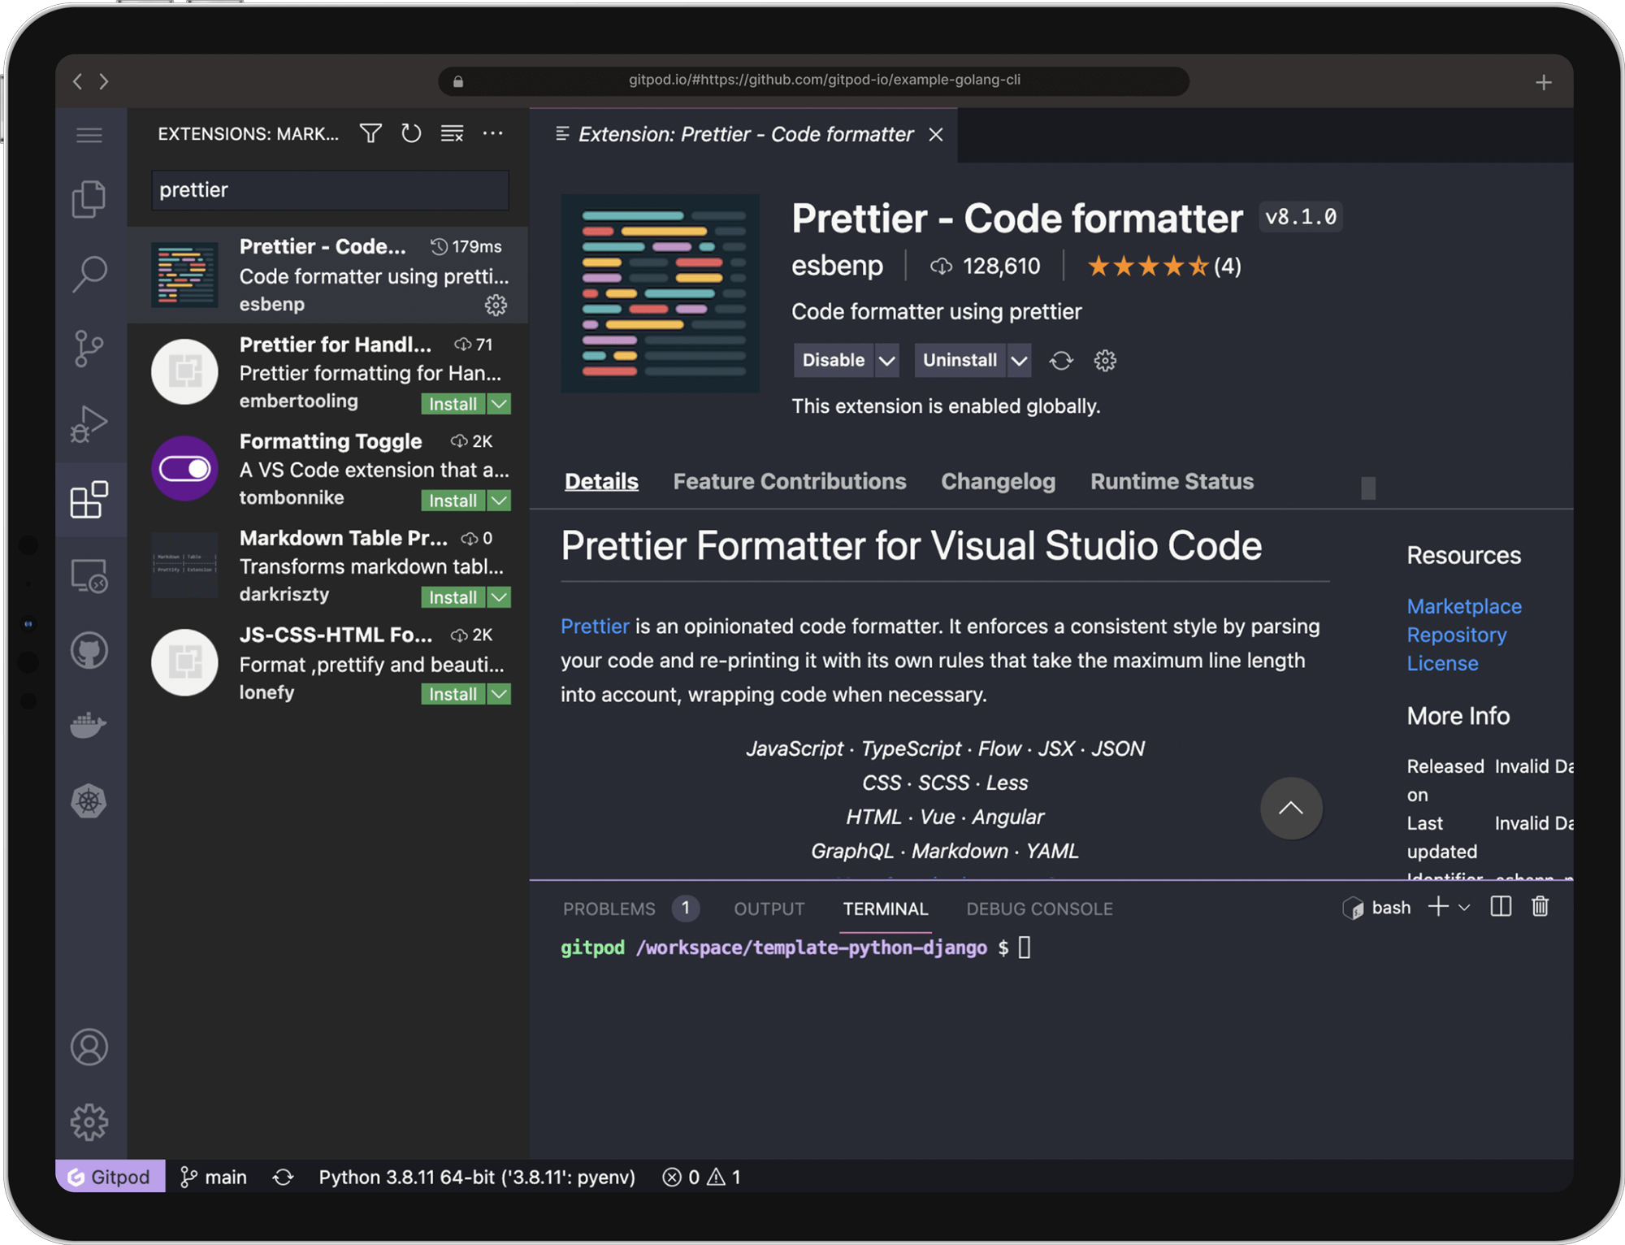Open the Kubernetes helm icon
The height and width of the screenshot is (1245, 1625).
point(89,801)
